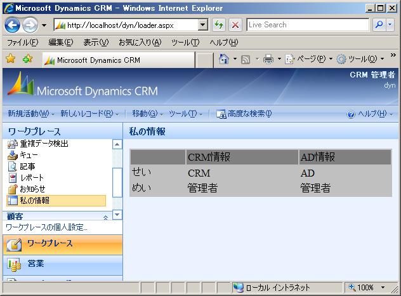Open the お気に入り(A) menu
This screenshot has height=296, width=401.
point(140,43)
